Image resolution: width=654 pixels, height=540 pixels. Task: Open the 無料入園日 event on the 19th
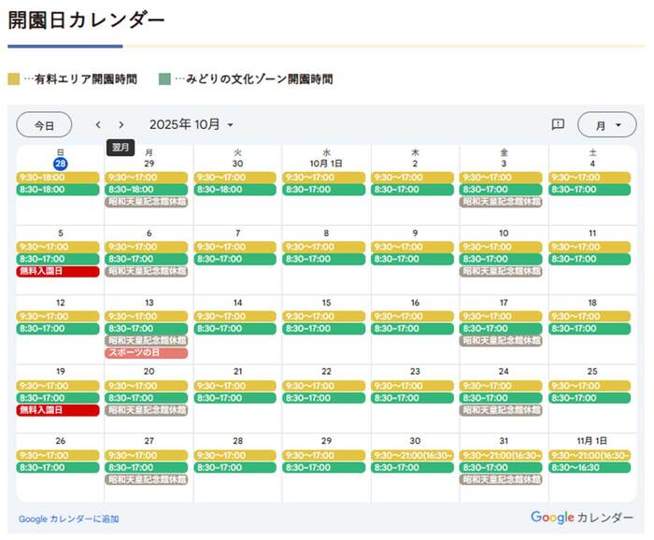(x=58, y=410)
